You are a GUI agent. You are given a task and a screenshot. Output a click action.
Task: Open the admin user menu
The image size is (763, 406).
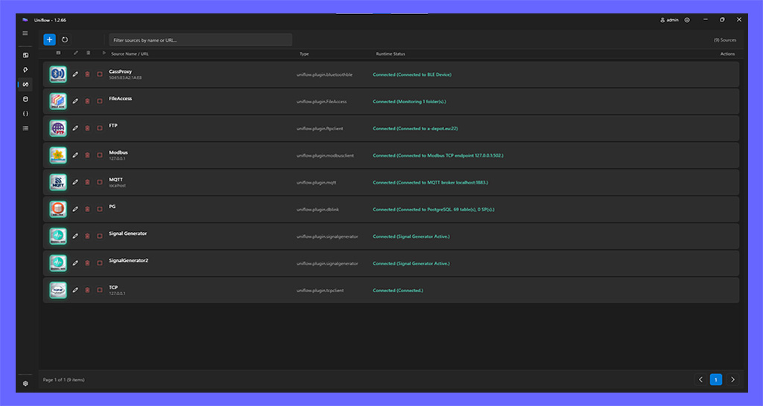(x=670, y=20)
